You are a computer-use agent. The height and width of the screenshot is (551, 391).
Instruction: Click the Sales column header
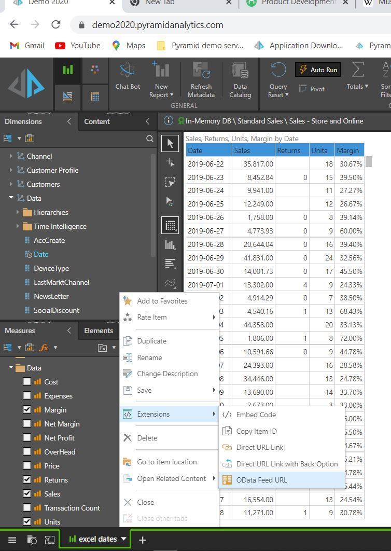253,150
